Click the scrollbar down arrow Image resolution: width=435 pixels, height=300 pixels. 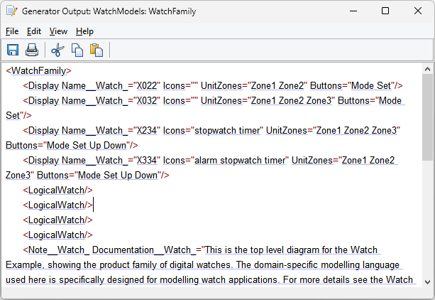click(x=427, y=282)
